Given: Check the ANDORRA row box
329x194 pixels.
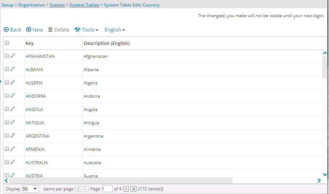Looking at the screenshot, I should [7, 96].
